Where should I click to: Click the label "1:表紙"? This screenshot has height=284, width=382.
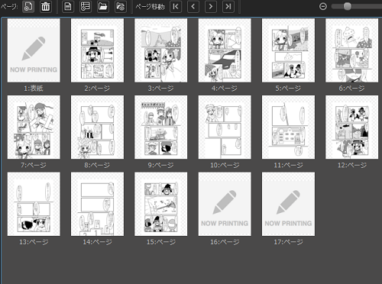34,89
